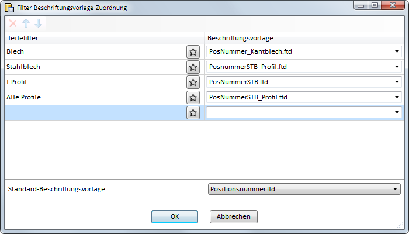
Task: Open filter selection star for Blech row
Action: [x=193, y=51]
